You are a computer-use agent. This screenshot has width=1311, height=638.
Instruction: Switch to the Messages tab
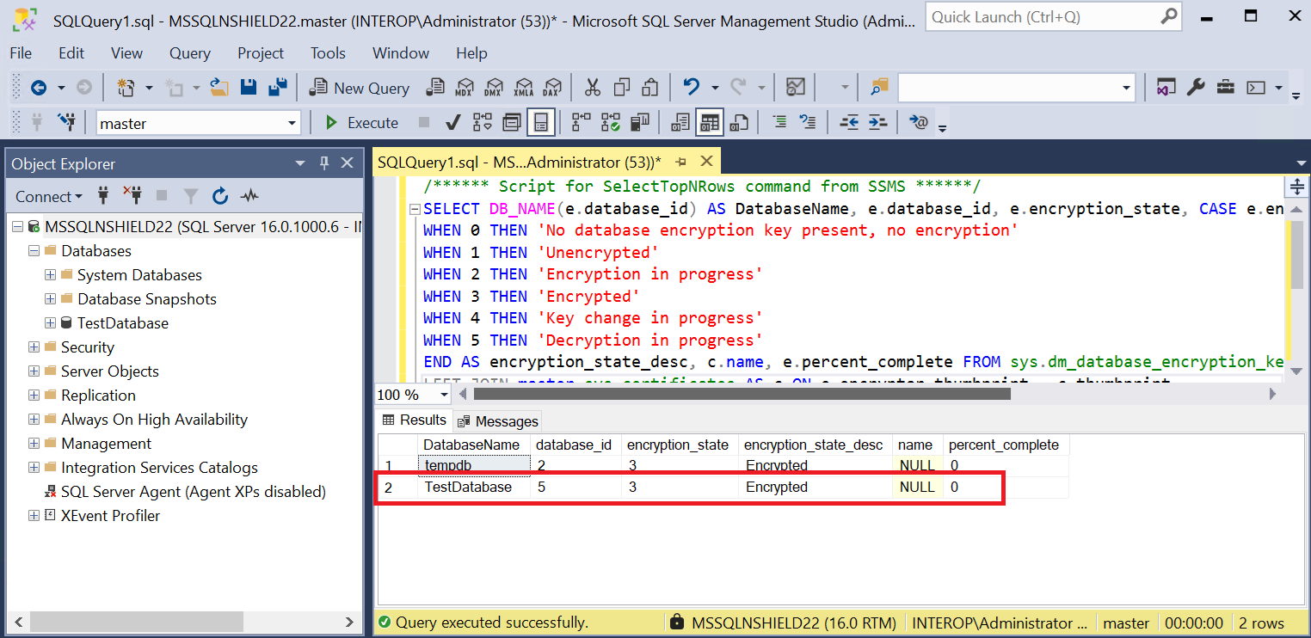(498, 421)
